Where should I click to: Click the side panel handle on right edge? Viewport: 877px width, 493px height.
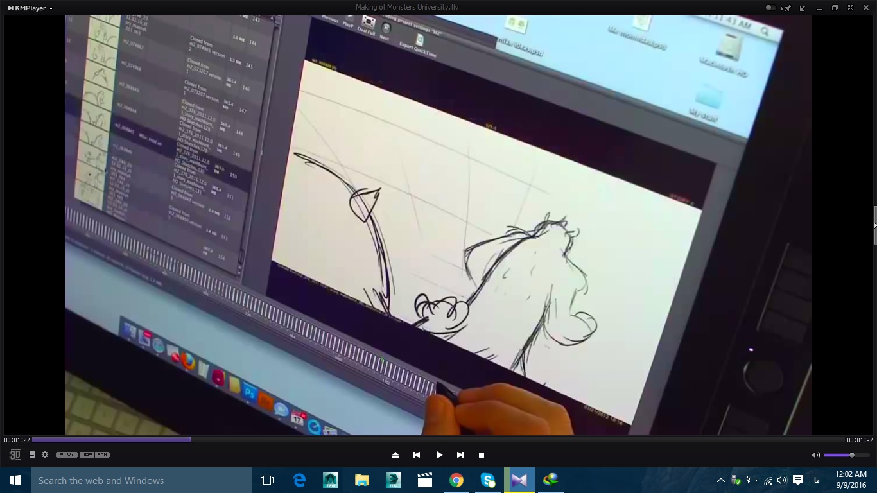click(x=875, y=225)
